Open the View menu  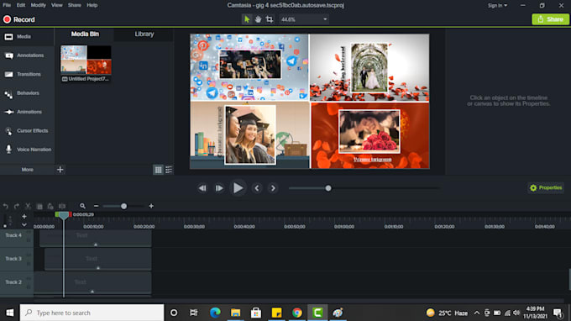(x=57, y=5)
